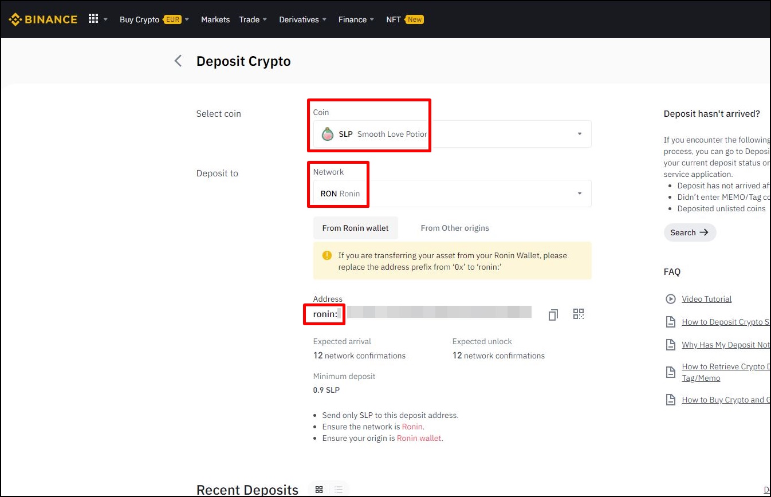The width and height of the screenshot is (771, 497).
Task: Click the yellow warning info icon
Action: pos(327,255)
